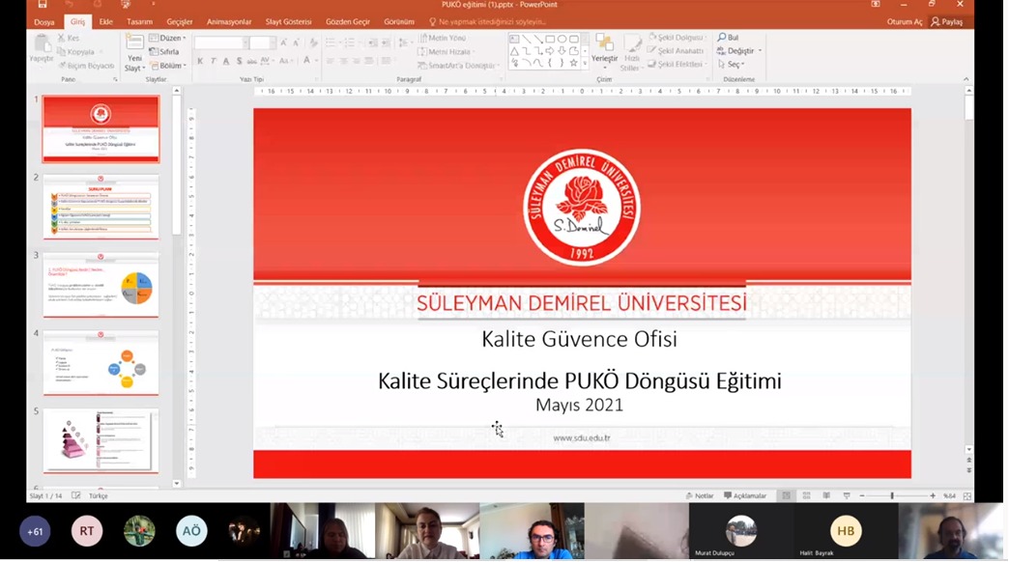Click the Bul search icon
1009x562 pixels.
728,38
